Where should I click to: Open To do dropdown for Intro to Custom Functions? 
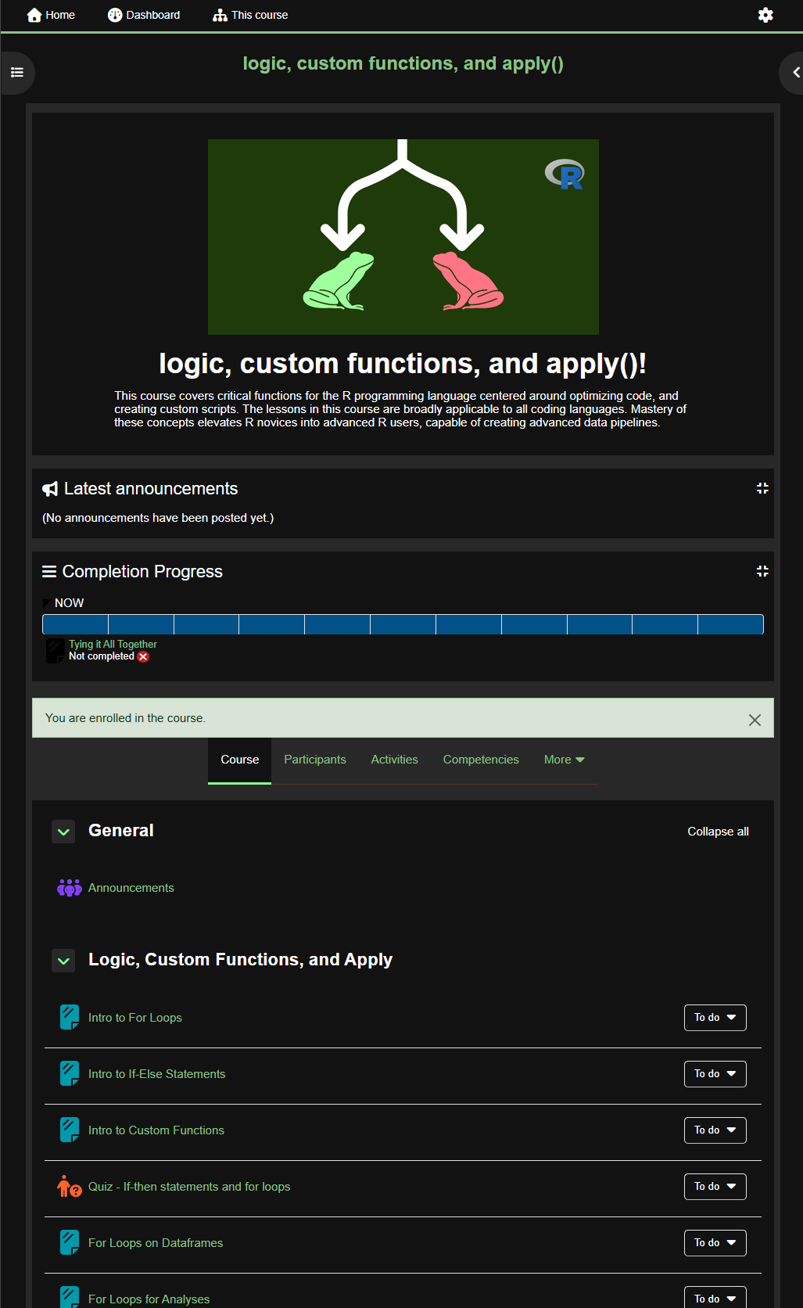[715, 1130]
